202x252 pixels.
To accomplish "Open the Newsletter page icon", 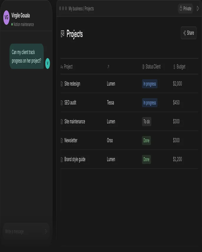I will pos(62,140).
